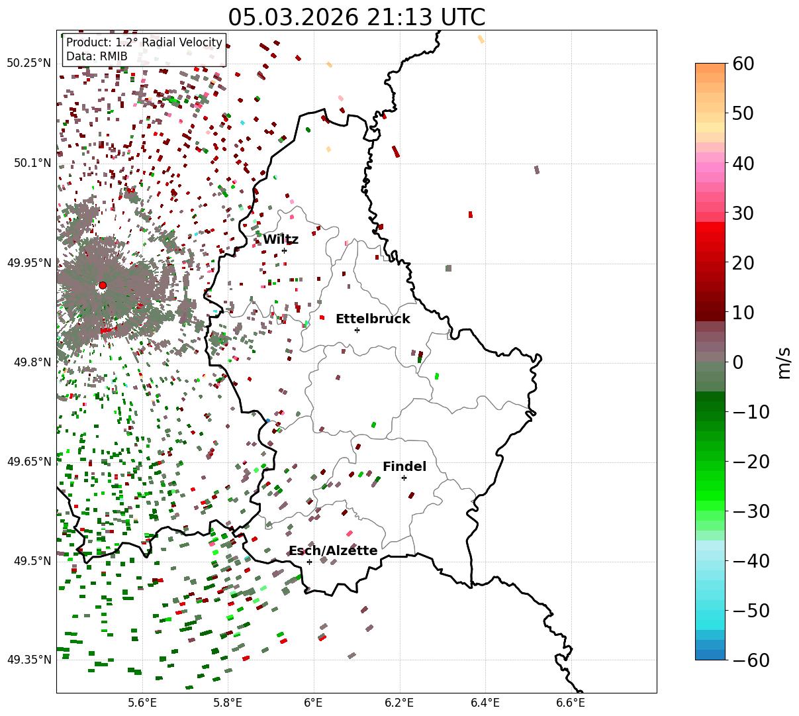Screen dimensions: 799x716
Task: Click the 49.35°N latitude tick label
Action: 28,660
